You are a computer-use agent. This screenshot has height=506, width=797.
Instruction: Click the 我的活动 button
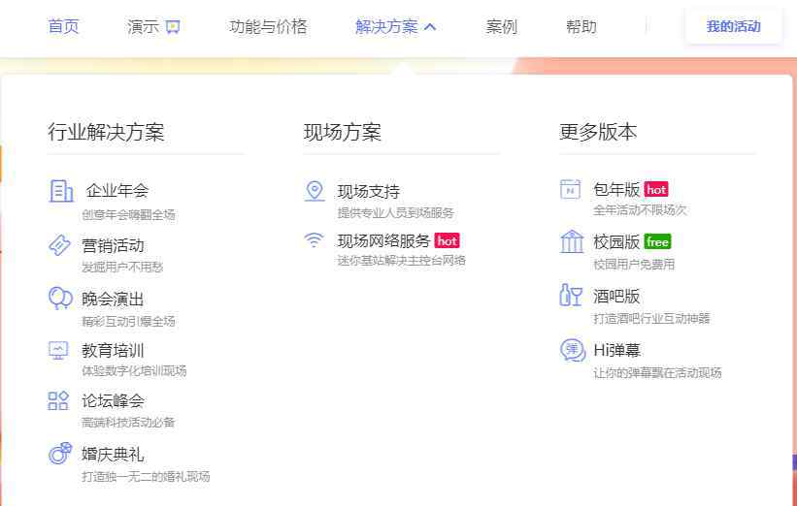click(x=733, y=27)
